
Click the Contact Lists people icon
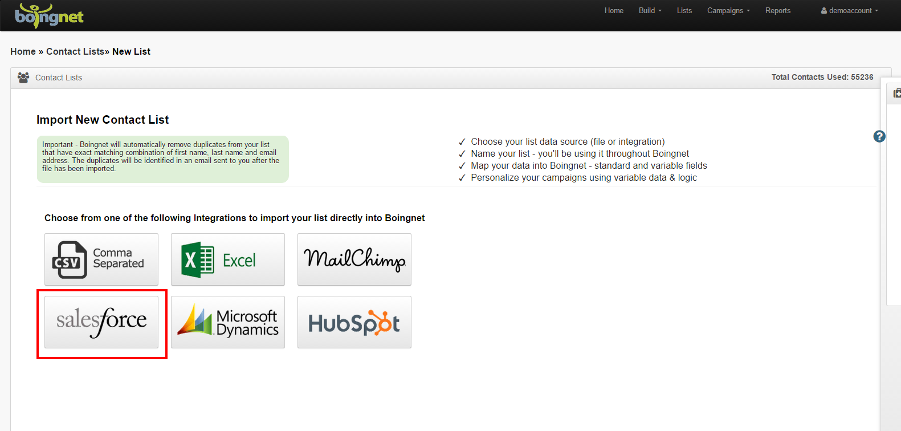point(23,78)
